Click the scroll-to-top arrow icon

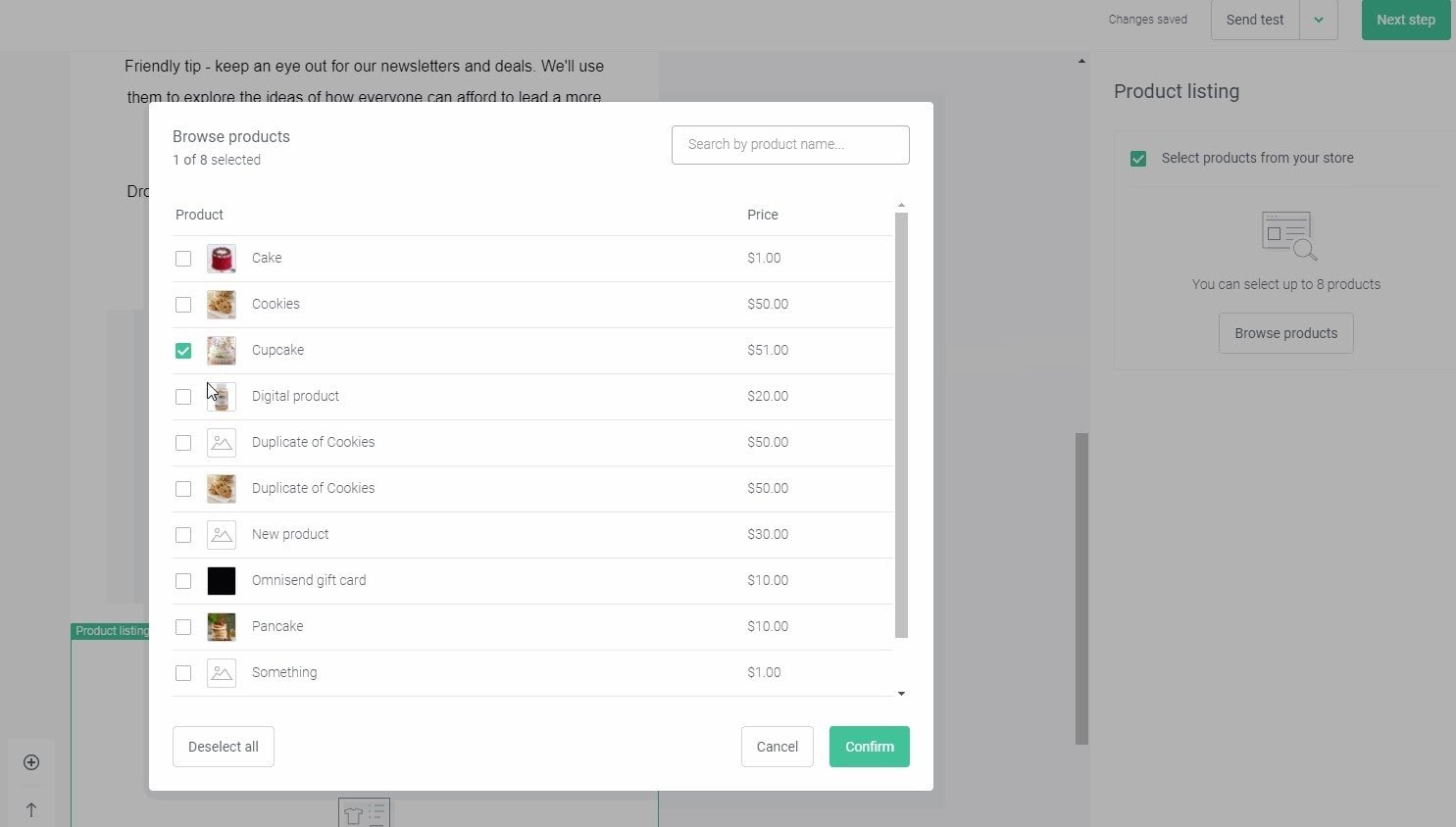click(31, 809)
